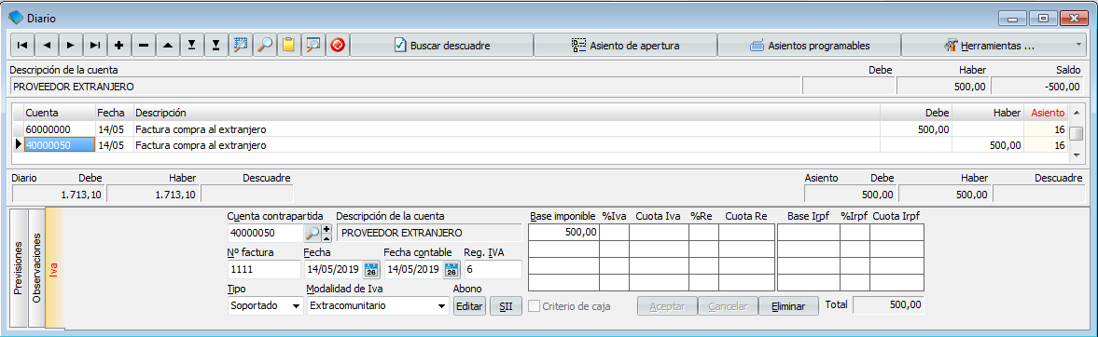Open Asientos programables
Image resolution: width=1098 pixels, height=337 pixels.
point(810,46)
